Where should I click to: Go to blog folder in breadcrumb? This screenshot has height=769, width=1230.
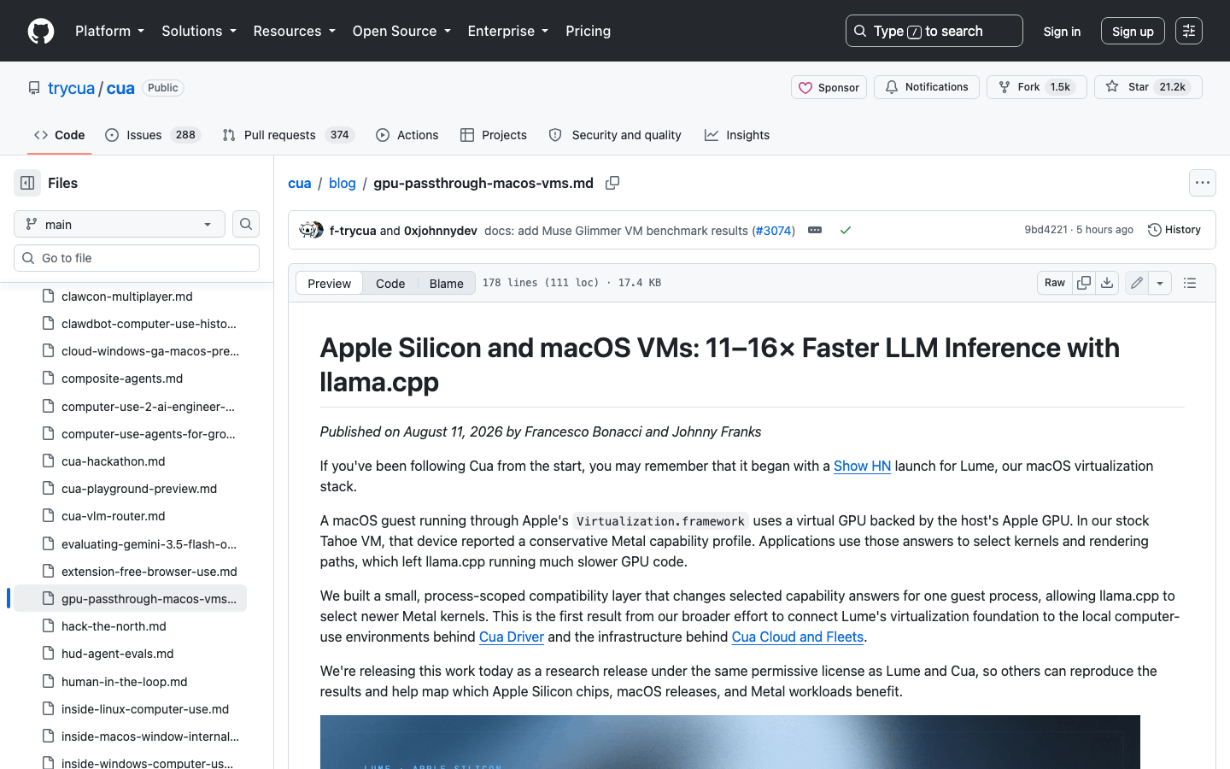tap(343, 183)
